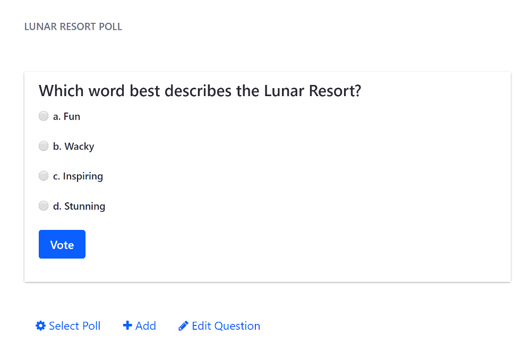Submit the poll with the Vote button
Screen dimensions: 531x343
click(x=62, y=244)
